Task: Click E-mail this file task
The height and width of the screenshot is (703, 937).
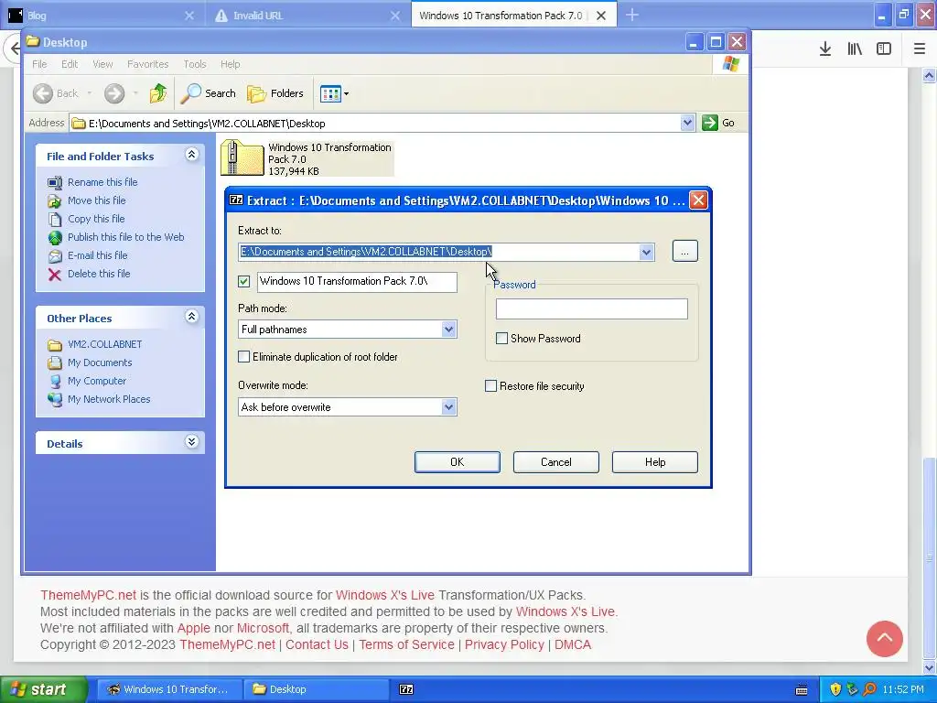Action: pos(97,255)
